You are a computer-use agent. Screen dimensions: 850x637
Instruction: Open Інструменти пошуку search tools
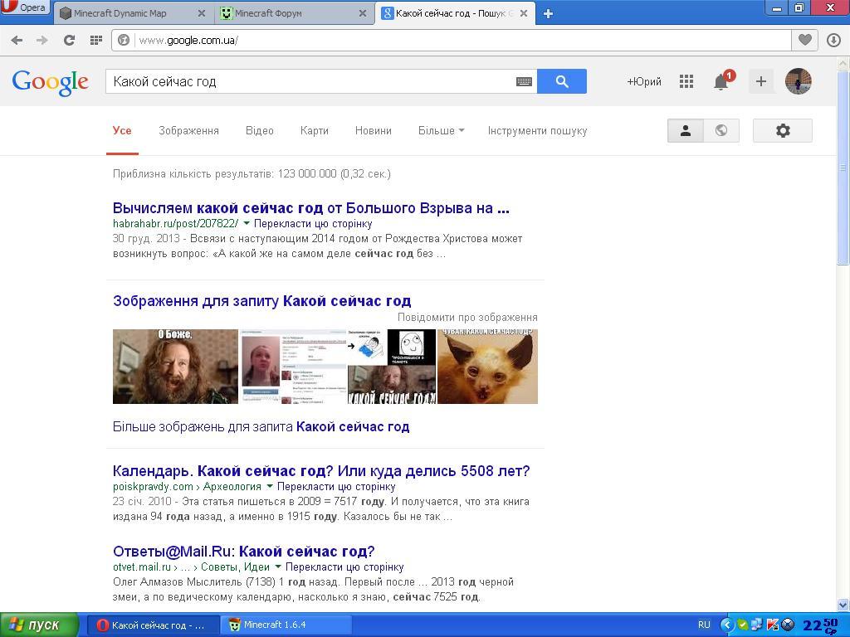tap(537, 130)
